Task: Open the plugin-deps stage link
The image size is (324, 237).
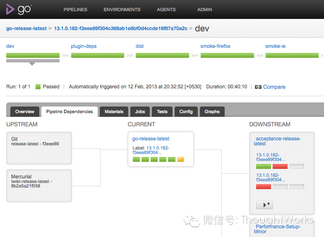Action: [84, 46]
